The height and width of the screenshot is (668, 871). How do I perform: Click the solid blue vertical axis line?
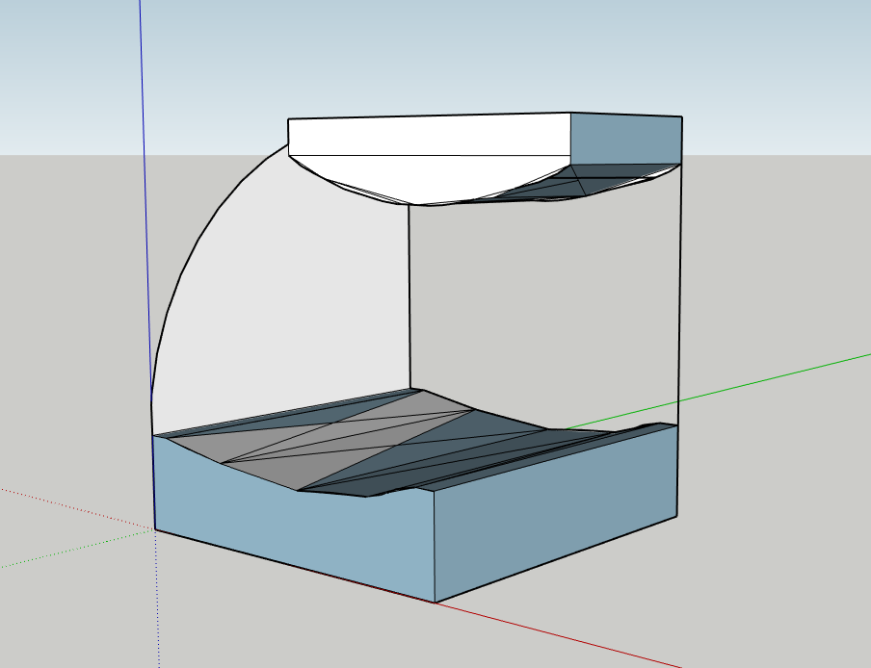(145, 193)
